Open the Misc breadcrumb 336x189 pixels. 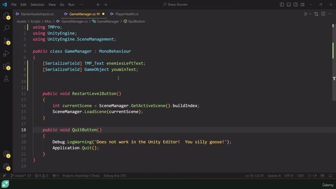[x=48, y=22]
